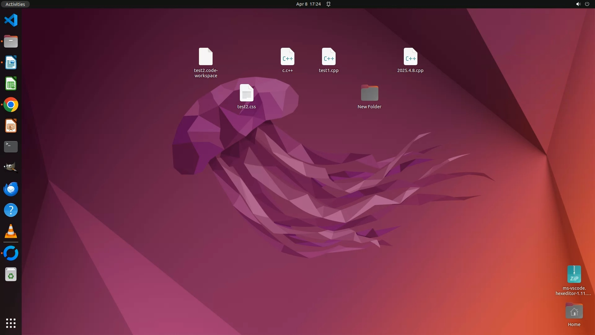The image size is (595, 335).
Task: Click the volume speaker indicator
Action: [x=578, y=4]
